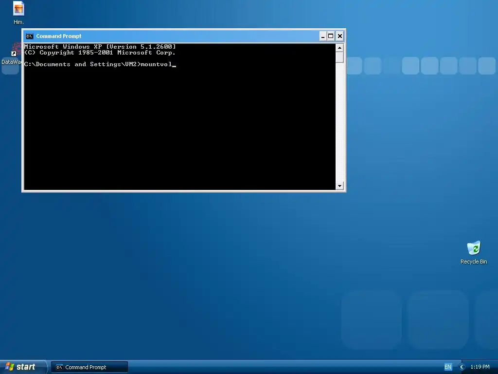Screen dimensions: 498x374
Task: Click the Copyright 1985-2001 Microsoft Corp. line
Action: [100, 53]
